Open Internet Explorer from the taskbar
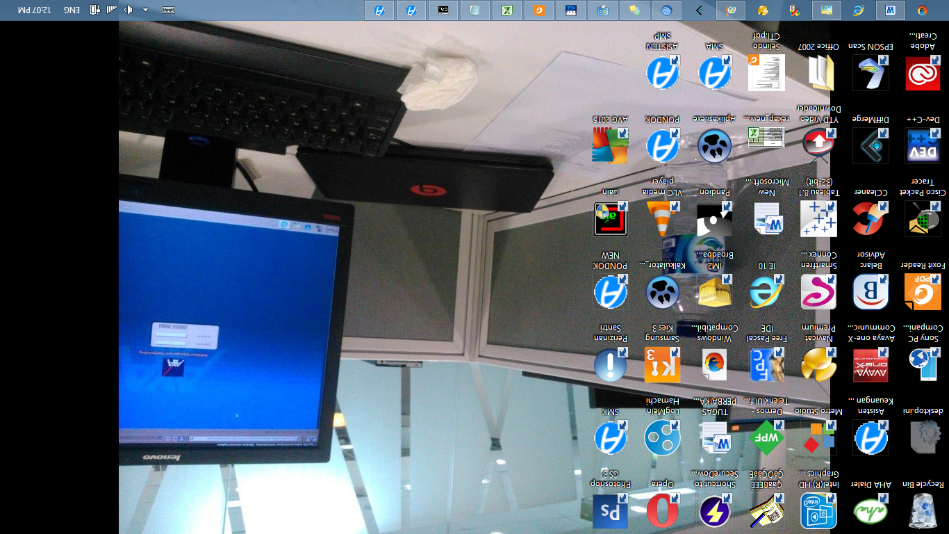The height and width of the screenshot is (534, 949). (x=859, y=10)
